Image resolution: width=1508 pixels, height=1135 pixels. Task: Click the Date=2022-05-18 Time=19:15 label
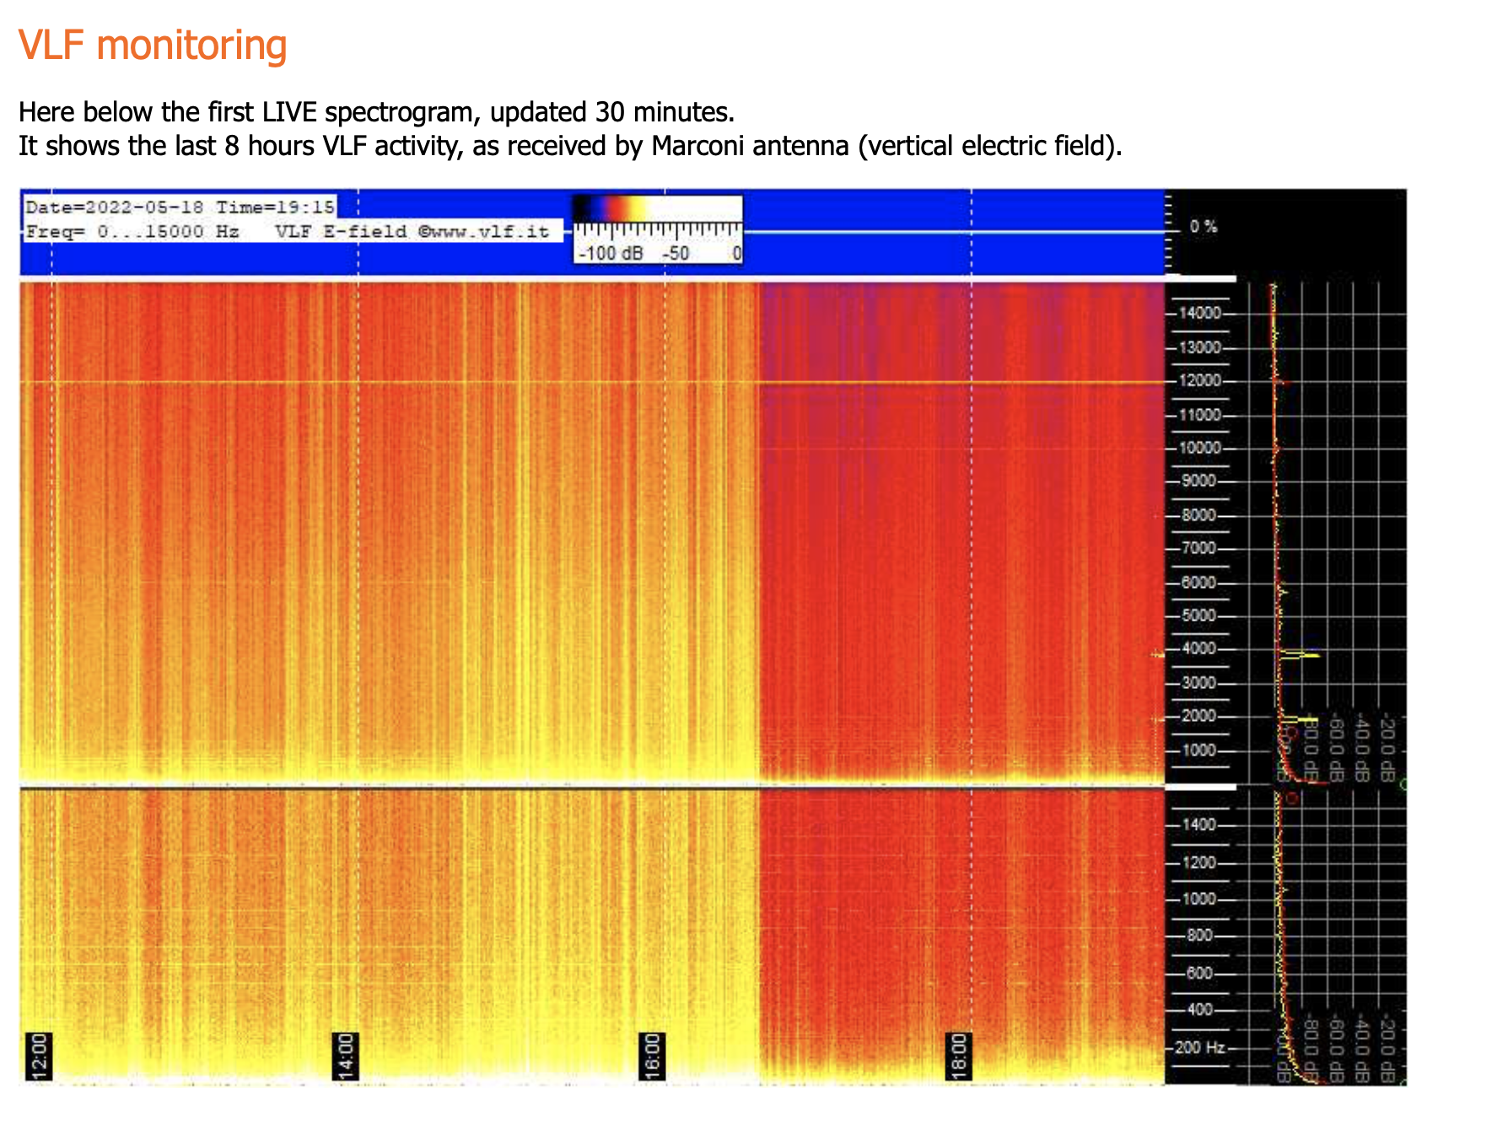180,207
